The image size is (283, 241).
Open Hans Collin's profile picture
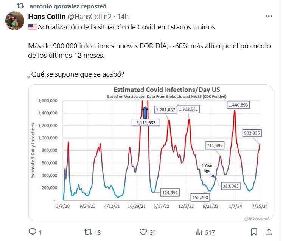[15, 21]
